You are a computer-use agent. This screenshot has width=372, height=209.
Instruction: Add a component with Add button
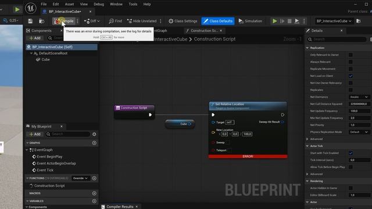35,38
